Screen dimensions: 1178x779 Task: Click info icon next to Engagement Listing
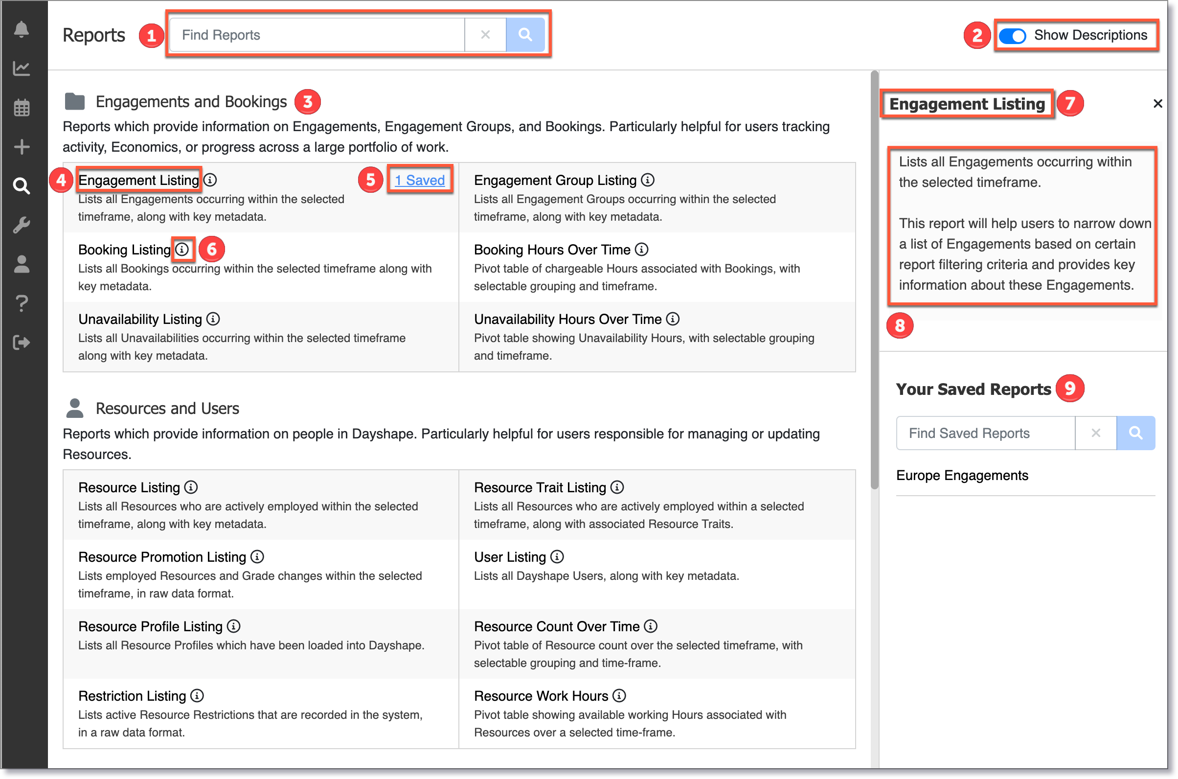click(x=210, y=180)
